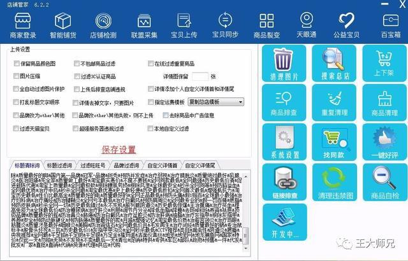Click inside the keyword text area
This screenshot has width=408, height=261.
(x=126, y=211)
